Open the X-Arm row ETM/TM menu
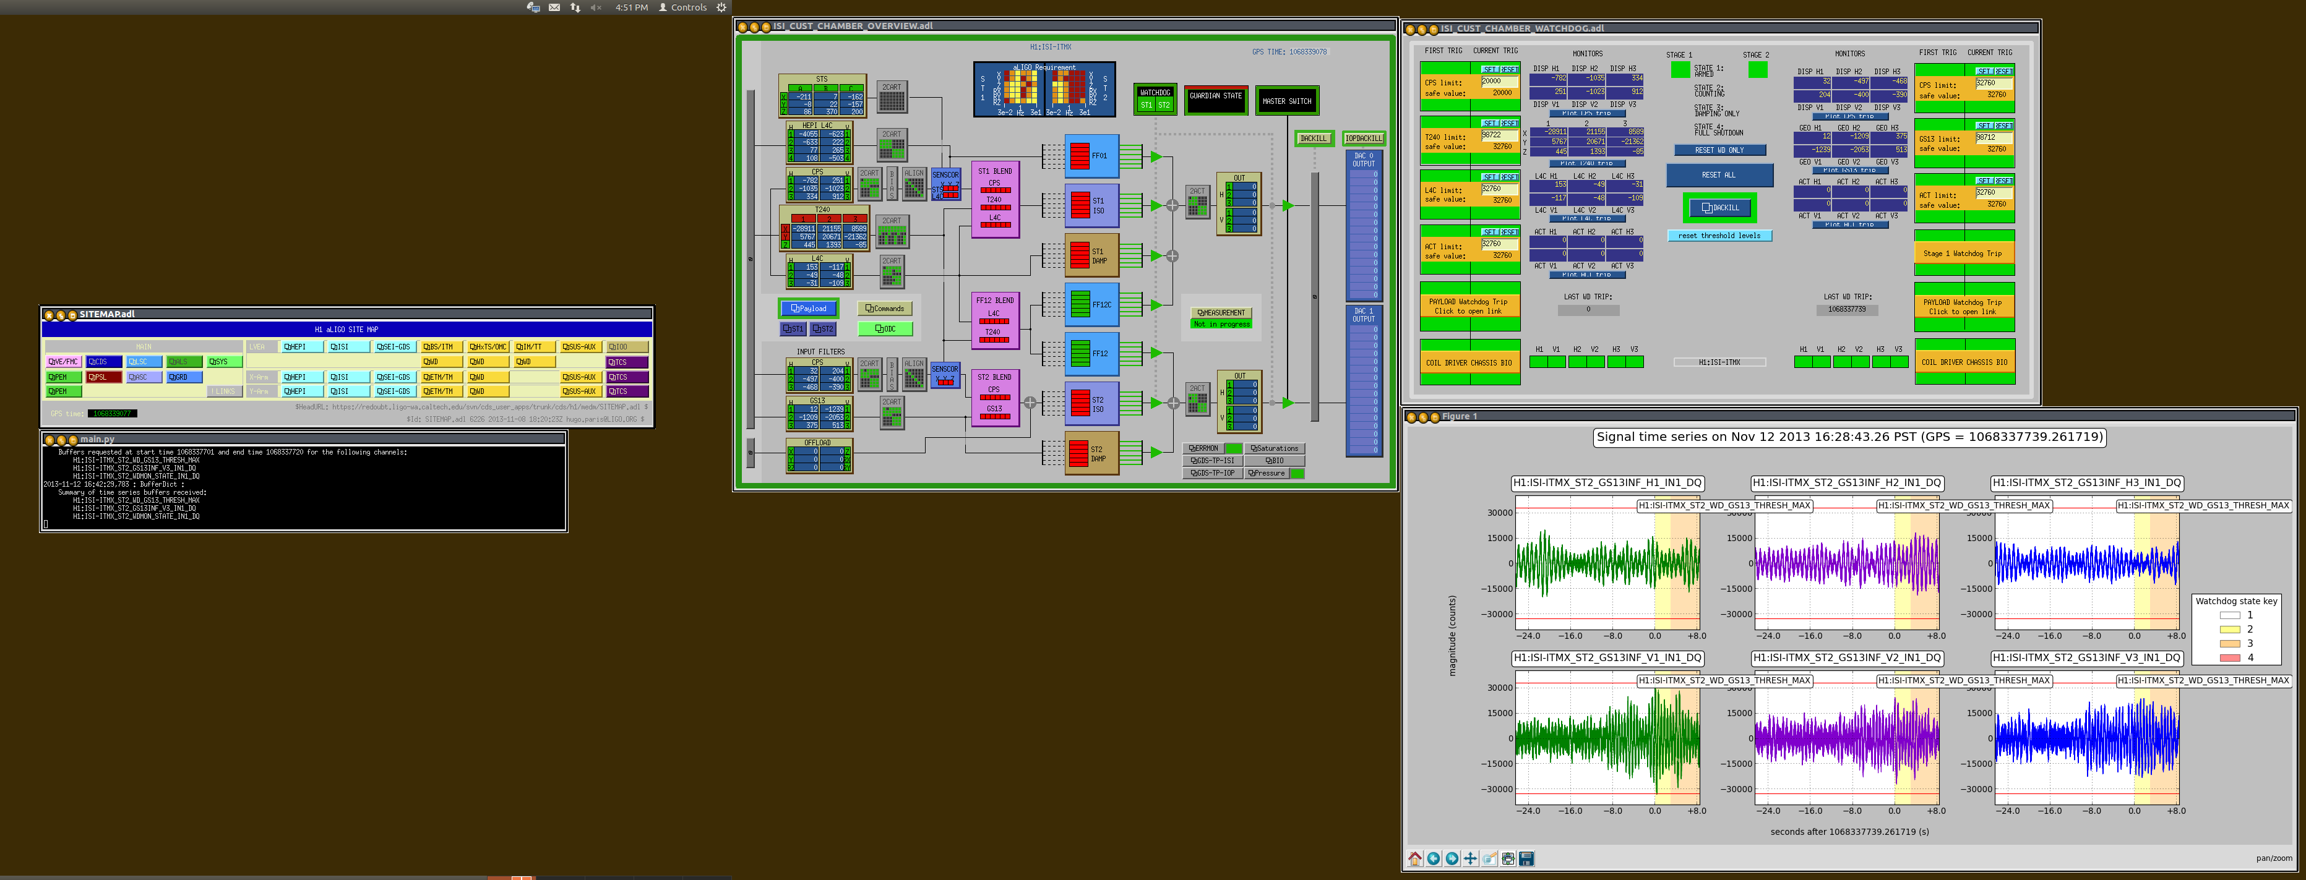 [x=441, y=377]
